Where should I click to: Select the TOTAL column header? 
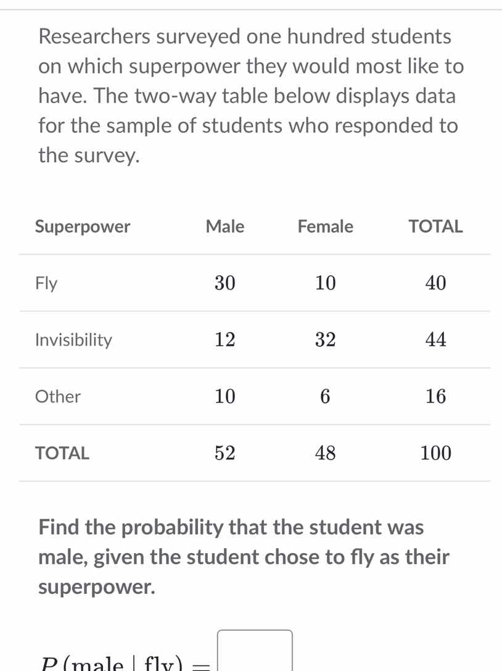(x=435, y=227)
